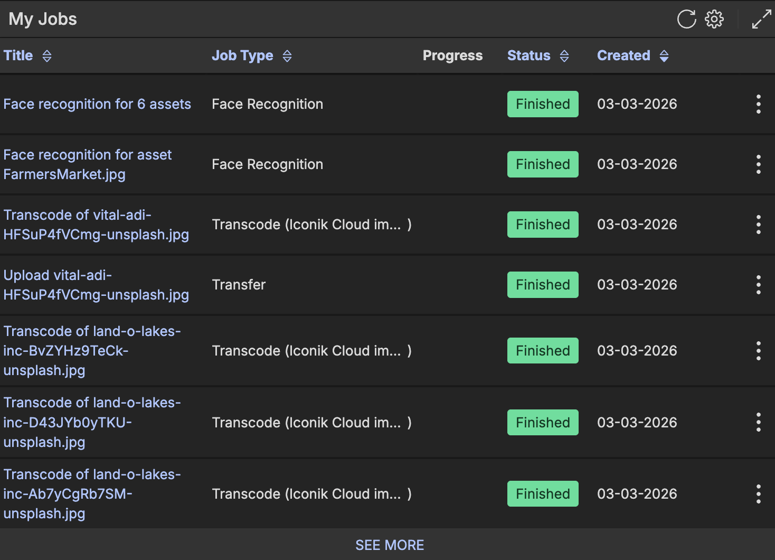Open actions menu for BvZYHz9TeCk transcode job
The height and width of the screenshot is (560, 775).
758,351
